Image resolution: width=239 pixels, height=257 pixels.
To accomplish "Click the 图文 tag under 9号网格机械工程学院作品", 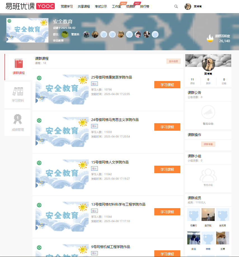I will [94, 253].
